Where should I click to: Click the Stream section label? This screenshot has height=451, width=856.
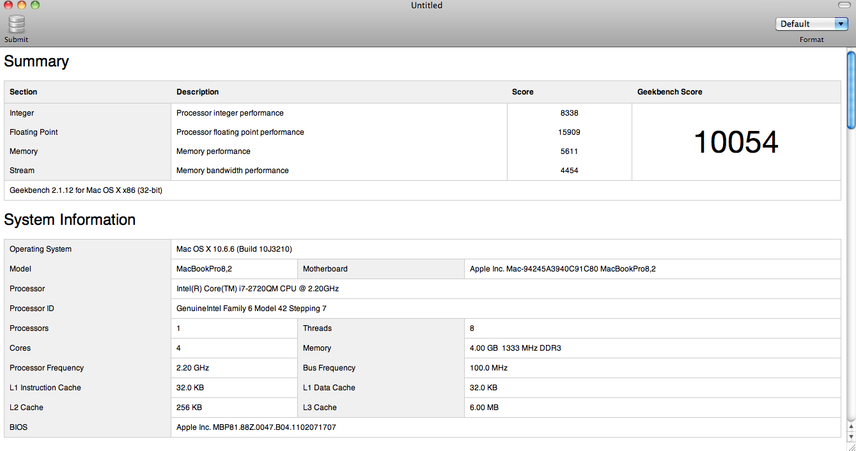[22, 171]
